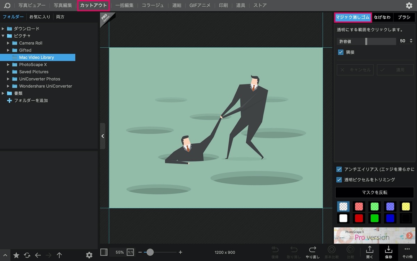This screenshot has width=417, height=261.
Task: Switch to the お気に入り favorites view
Action: [x=40, y=17]
